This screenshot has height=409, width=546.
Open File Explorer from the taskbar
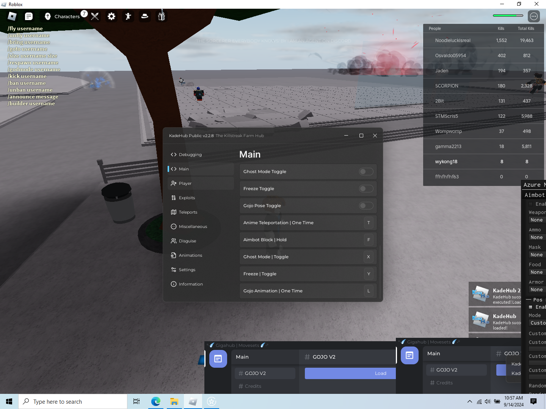tap(174, 401)
